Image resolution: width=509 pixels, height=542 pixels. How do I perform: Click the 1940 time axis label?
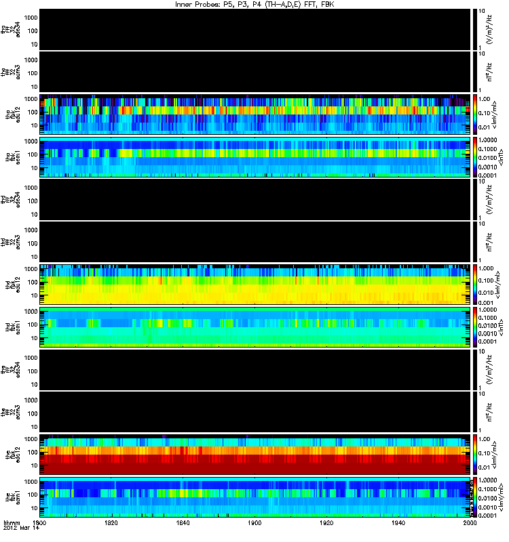[x=398, y=522]
